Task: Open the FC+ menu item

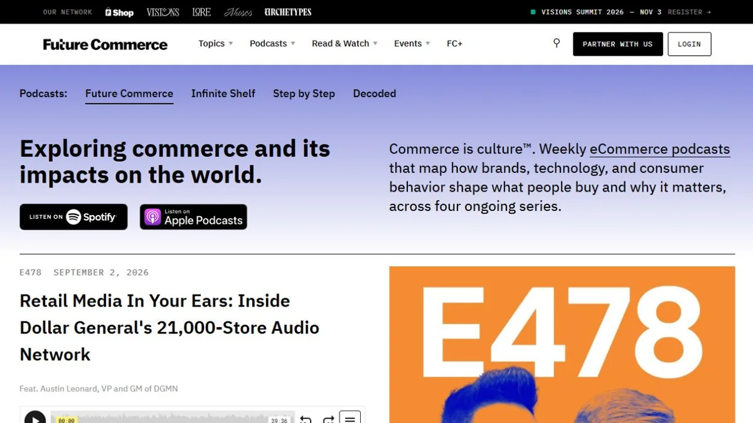Action: [x=454, y=44]
